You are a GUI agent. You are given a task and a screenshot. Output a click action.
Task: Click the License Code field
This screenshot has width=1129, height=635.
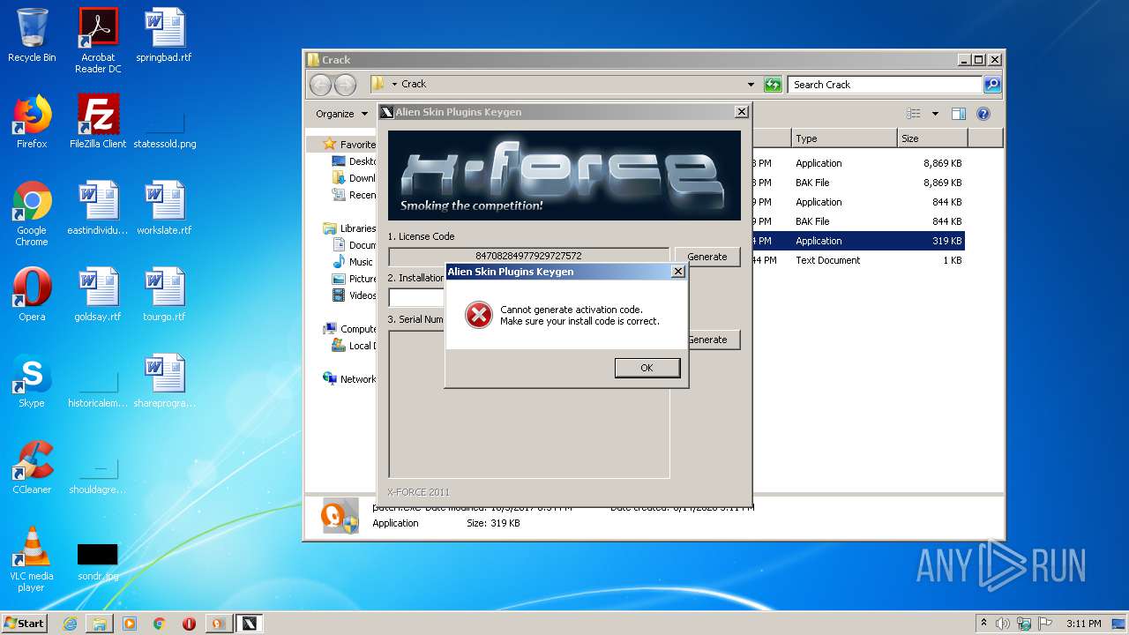(x=528, y=256)
